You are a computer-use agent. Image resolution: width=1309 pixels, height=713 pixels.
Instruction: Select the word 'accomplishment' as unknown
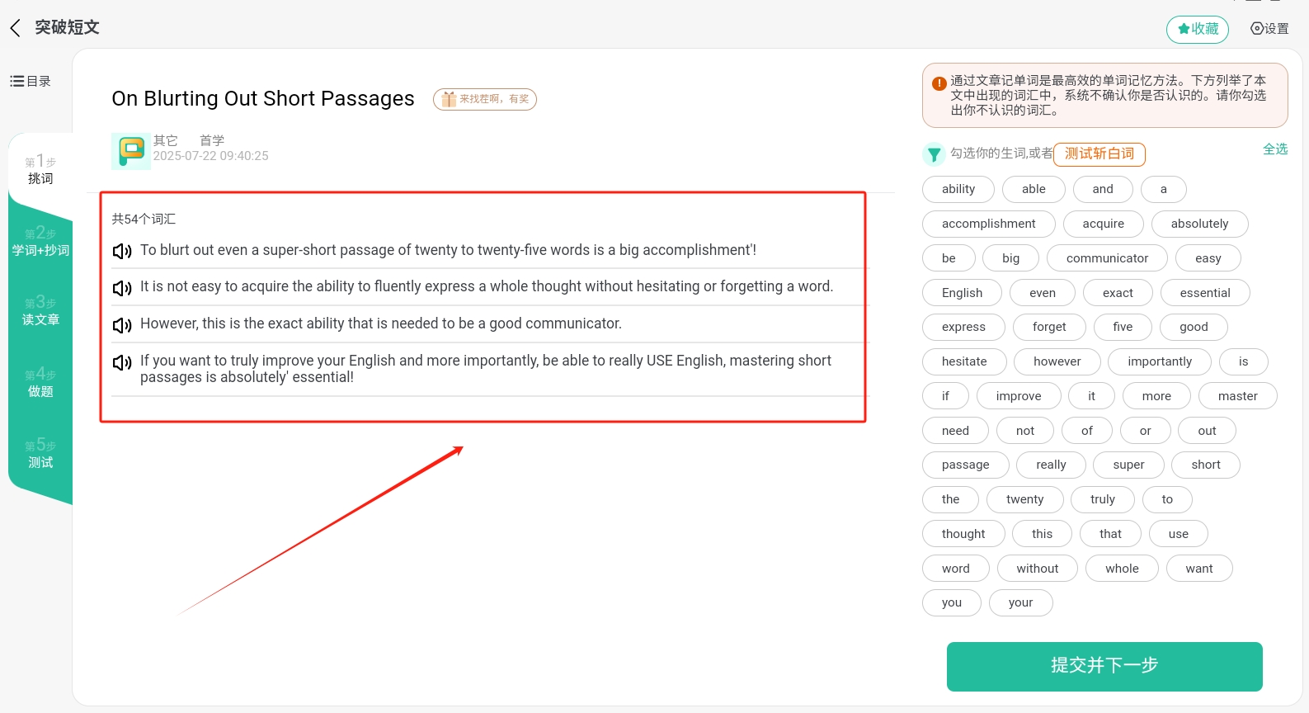[988, 224]
